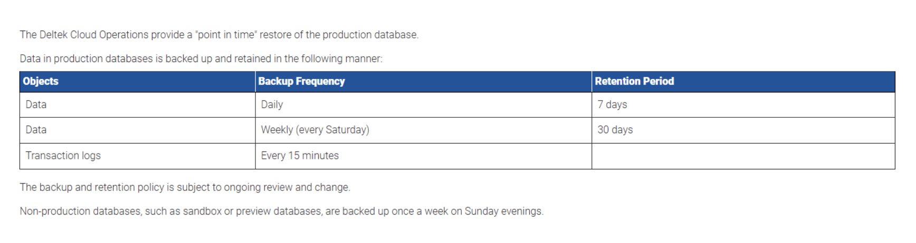Click the Backup Frequency column header
This screenshot has width=916, height=243.
pyautogui.click(x=301, y=82)
